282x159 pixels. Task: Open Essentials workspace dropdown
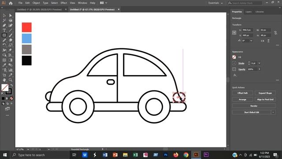coord(215,3)
